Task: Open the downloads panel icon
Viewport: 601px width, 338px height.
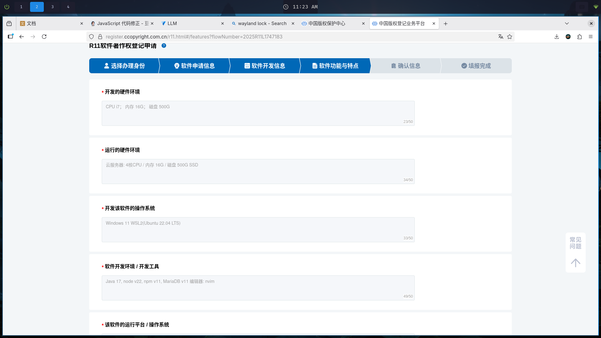Action: (557, 37)
